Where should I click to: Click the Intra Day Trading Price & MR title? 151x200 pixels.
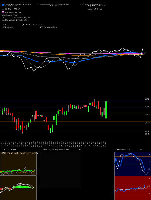(x=56, y=150)
